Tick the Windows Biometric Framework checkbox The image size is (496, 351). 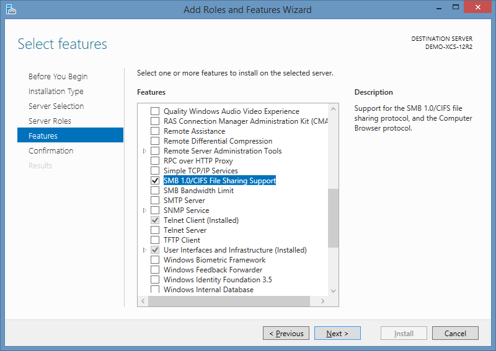pyautogui.click(x=155, y=260)
